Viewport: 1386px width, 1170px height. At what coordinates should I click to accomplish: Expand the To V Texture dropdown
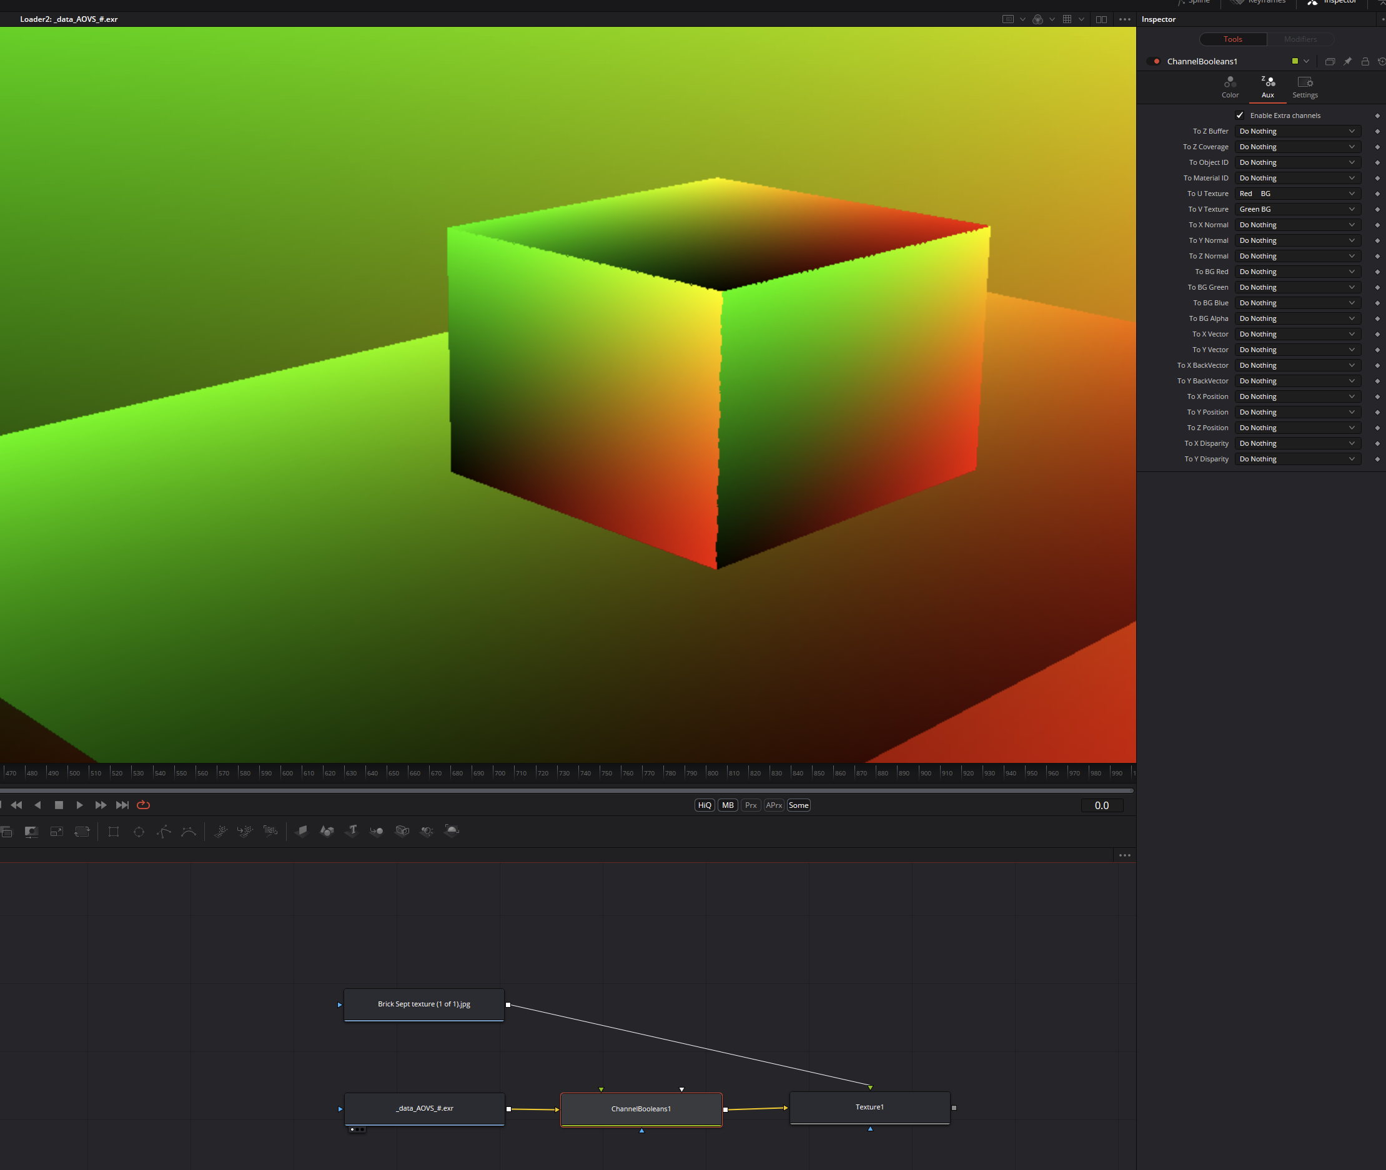coord(1297,210)
